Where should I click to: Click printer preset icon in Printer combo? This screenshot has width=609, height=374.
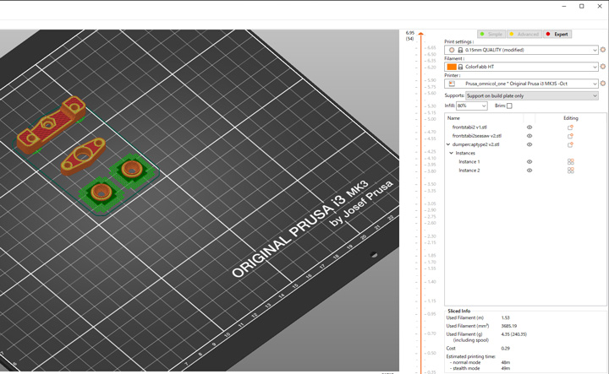click(452, 84)
